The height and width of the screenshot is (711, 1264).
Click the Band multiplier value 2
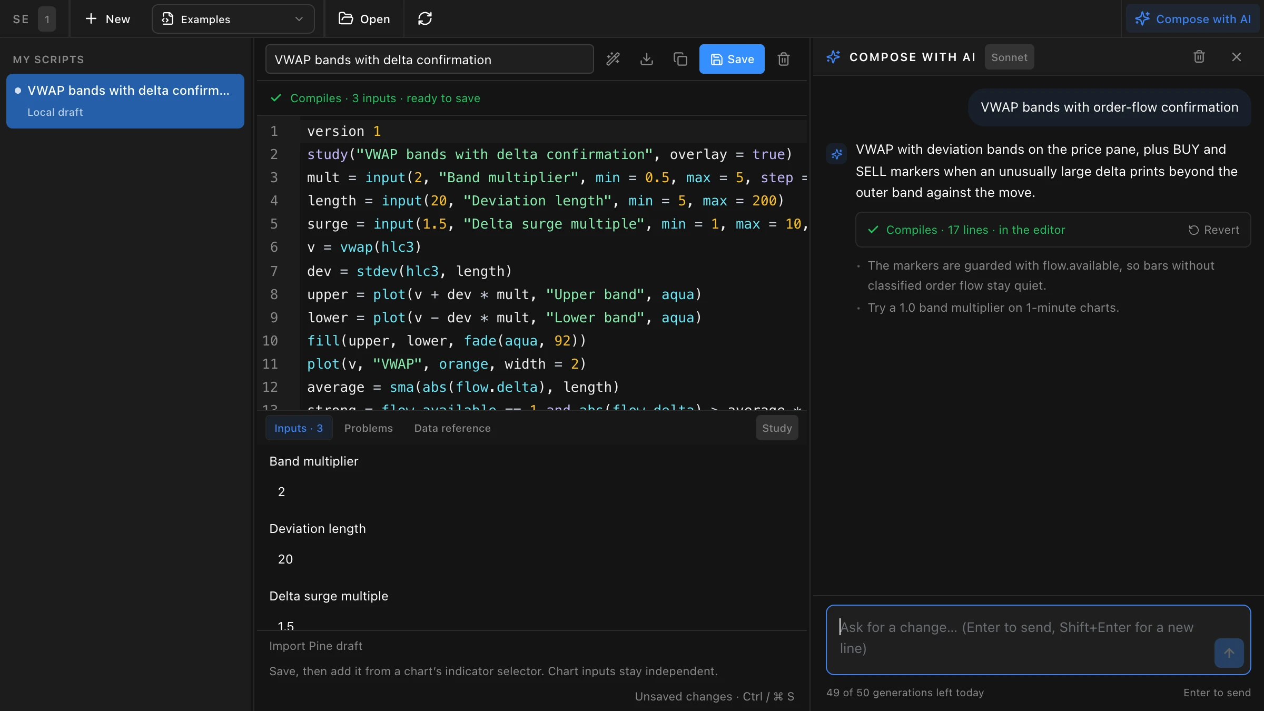(x=281, y=492)
